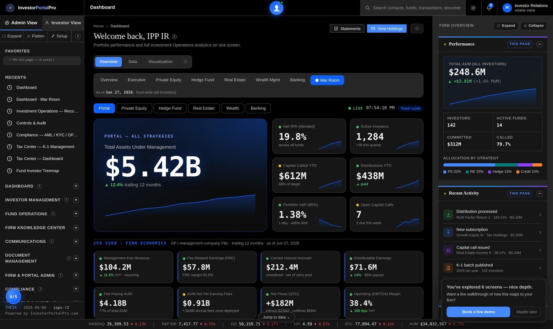Click the star beside Visualization tab

(185, 62)
